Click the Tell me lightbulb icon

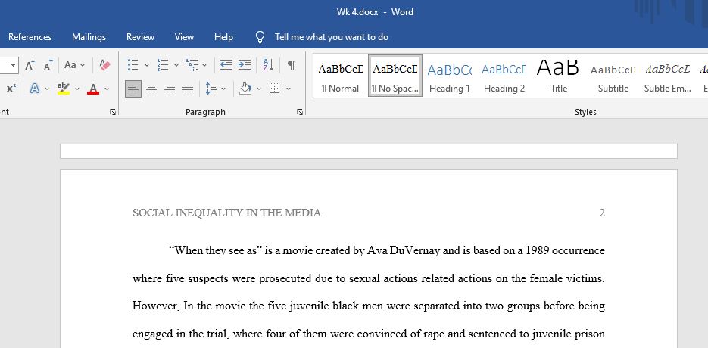pos(260,37)
